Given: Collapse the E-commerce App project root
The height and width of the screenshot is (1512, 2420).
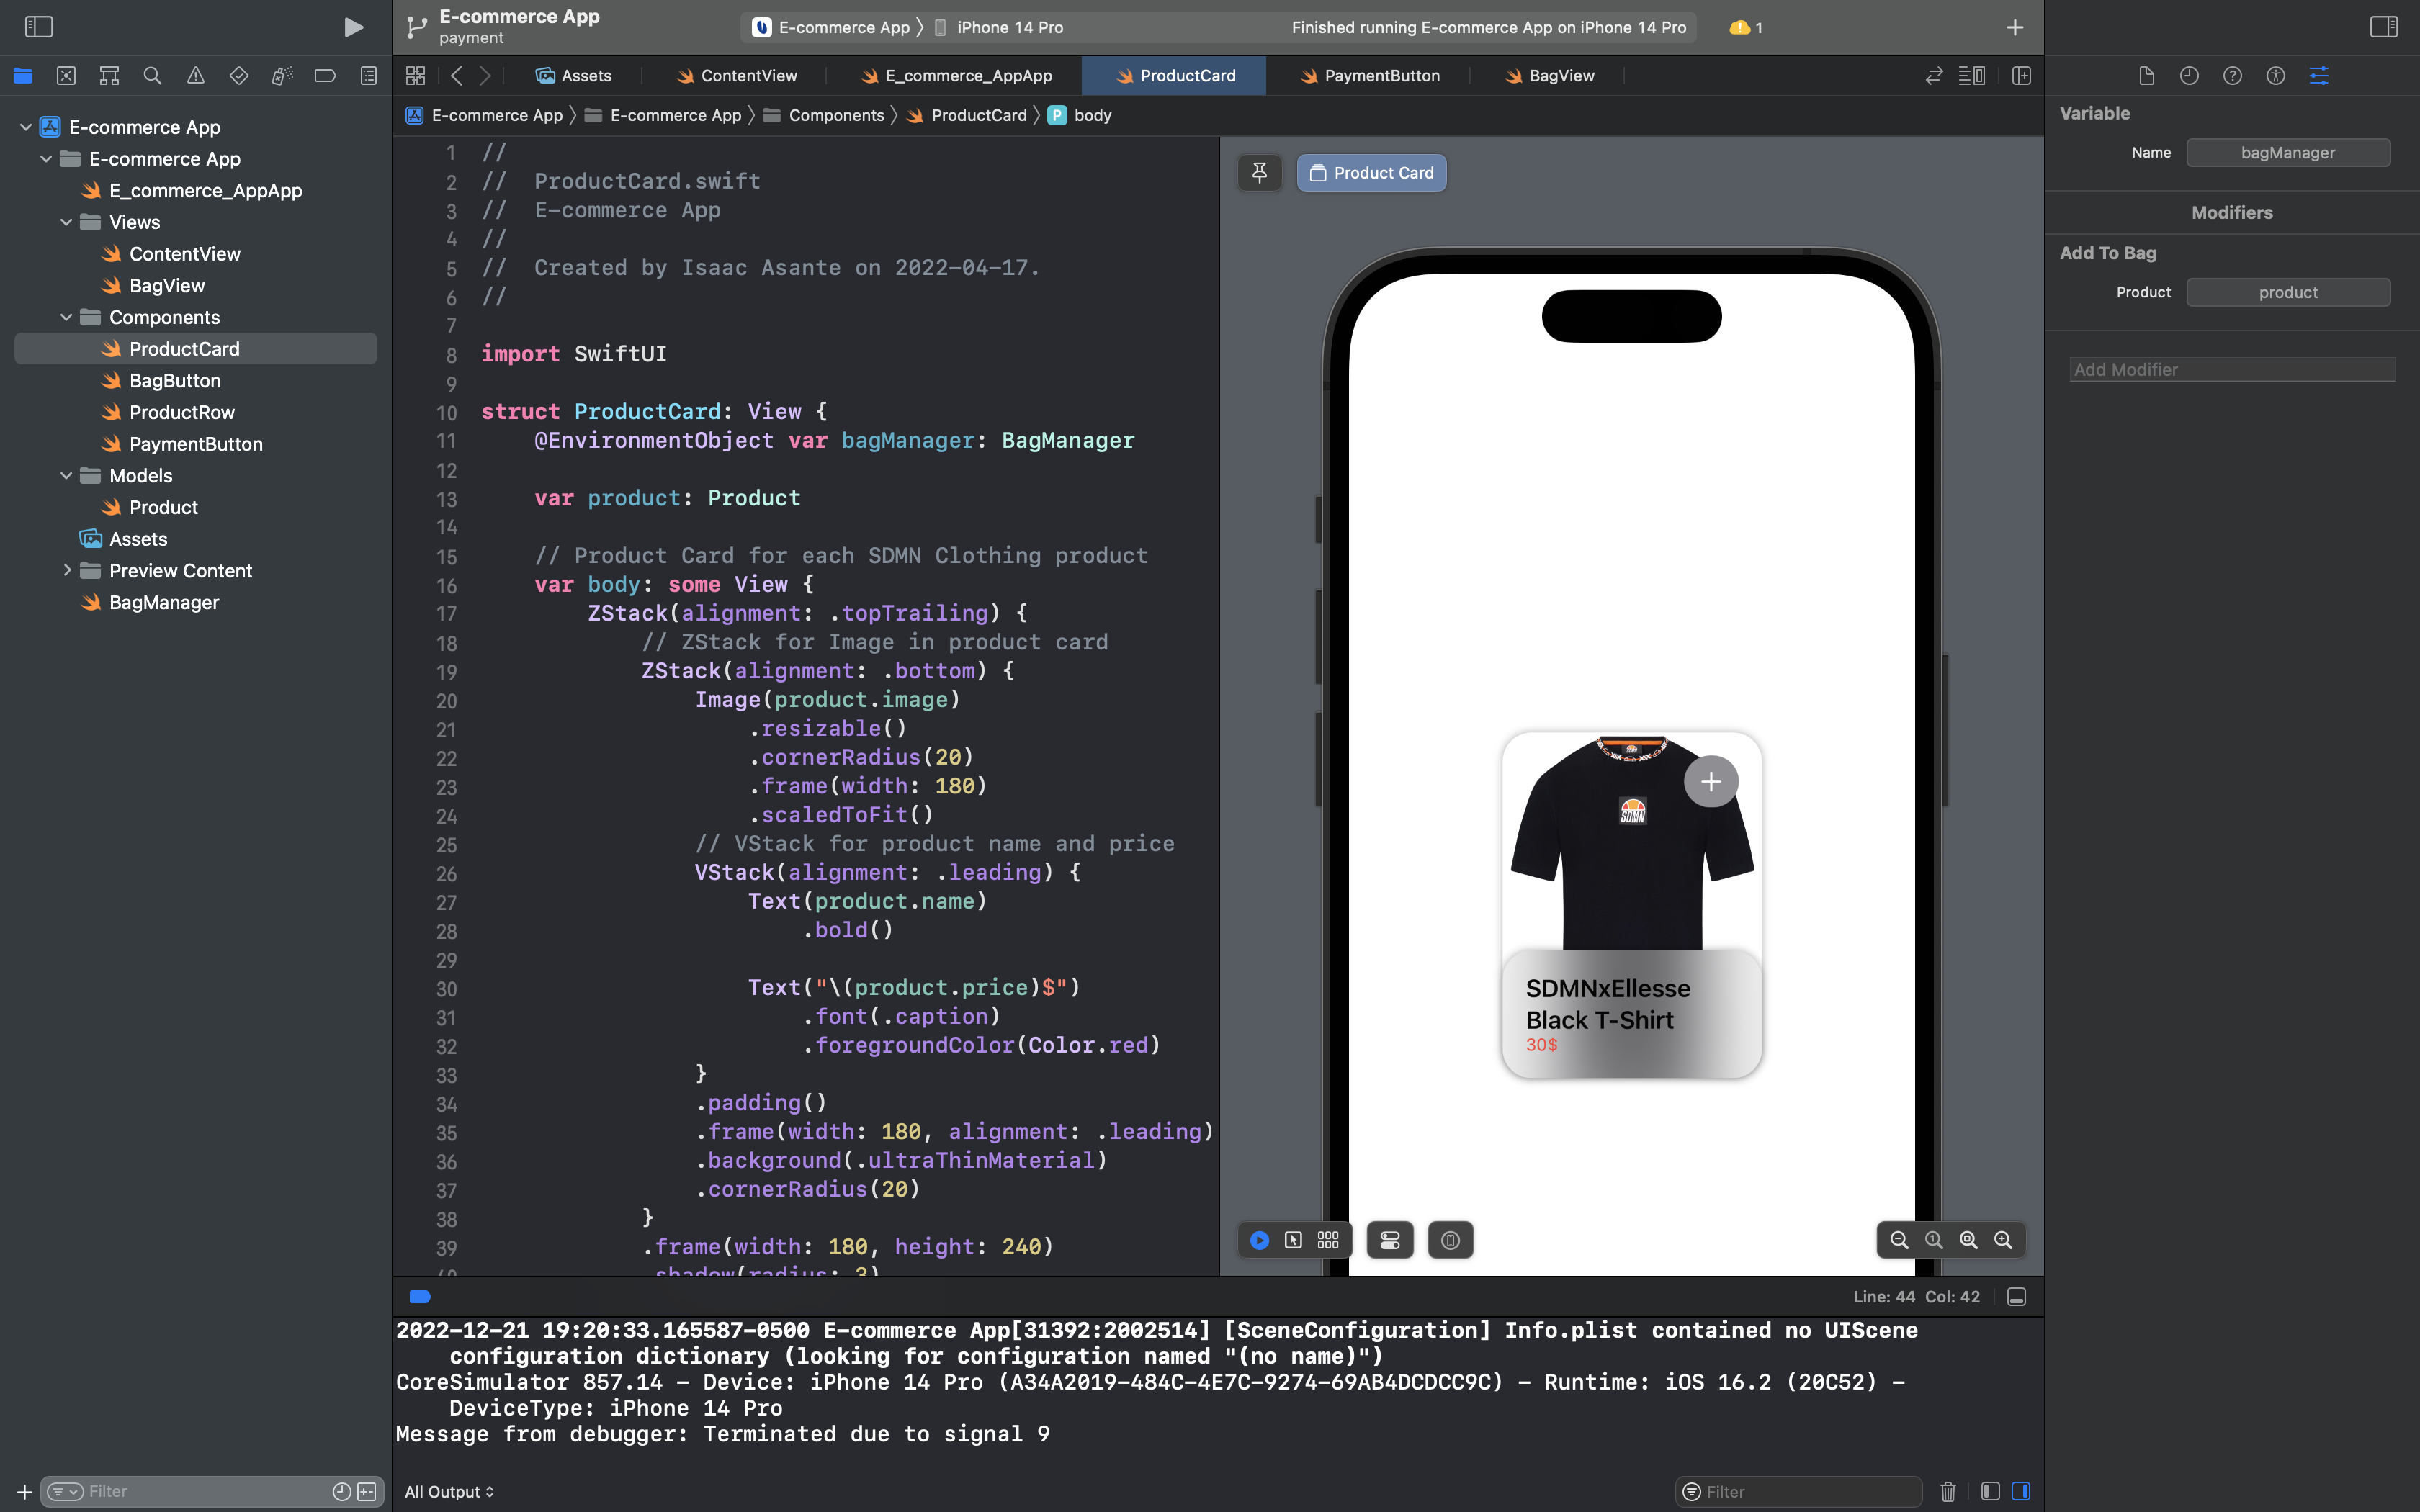Looking at the screenshot, I should pos(26,127).
